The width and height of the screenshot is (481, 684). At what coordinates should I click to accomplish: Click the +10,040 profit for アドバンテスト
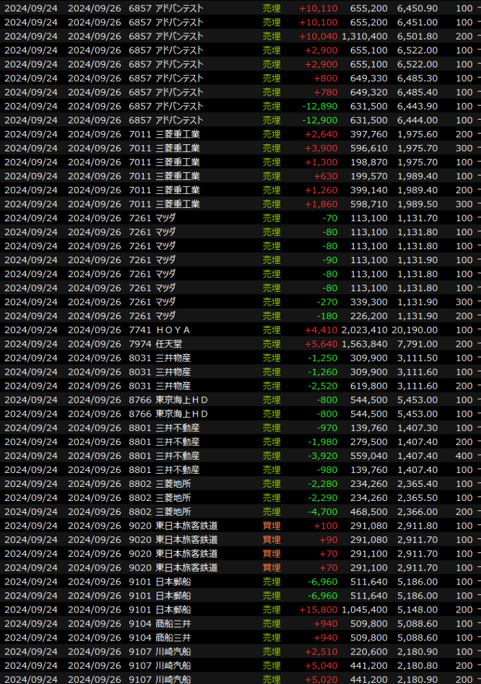(318, 36)
